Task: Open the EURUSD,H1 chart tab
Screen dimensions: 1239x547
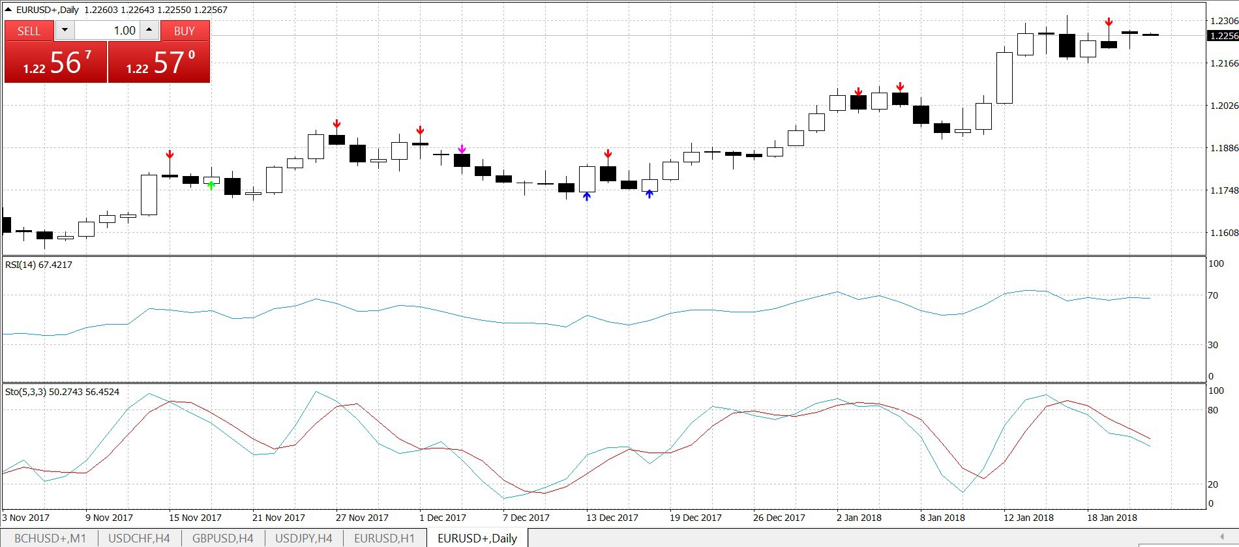Action: click(384, 539)
